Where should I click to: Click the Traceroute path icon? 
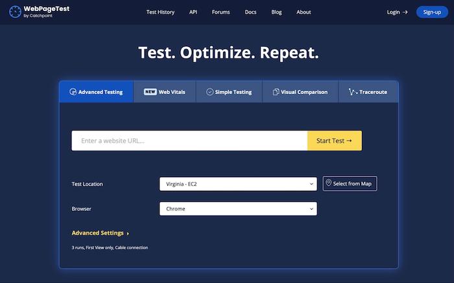point(353,92)
